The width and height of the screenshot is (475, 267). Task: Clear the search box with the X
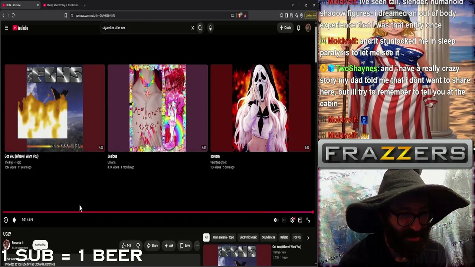coord(193,28)
